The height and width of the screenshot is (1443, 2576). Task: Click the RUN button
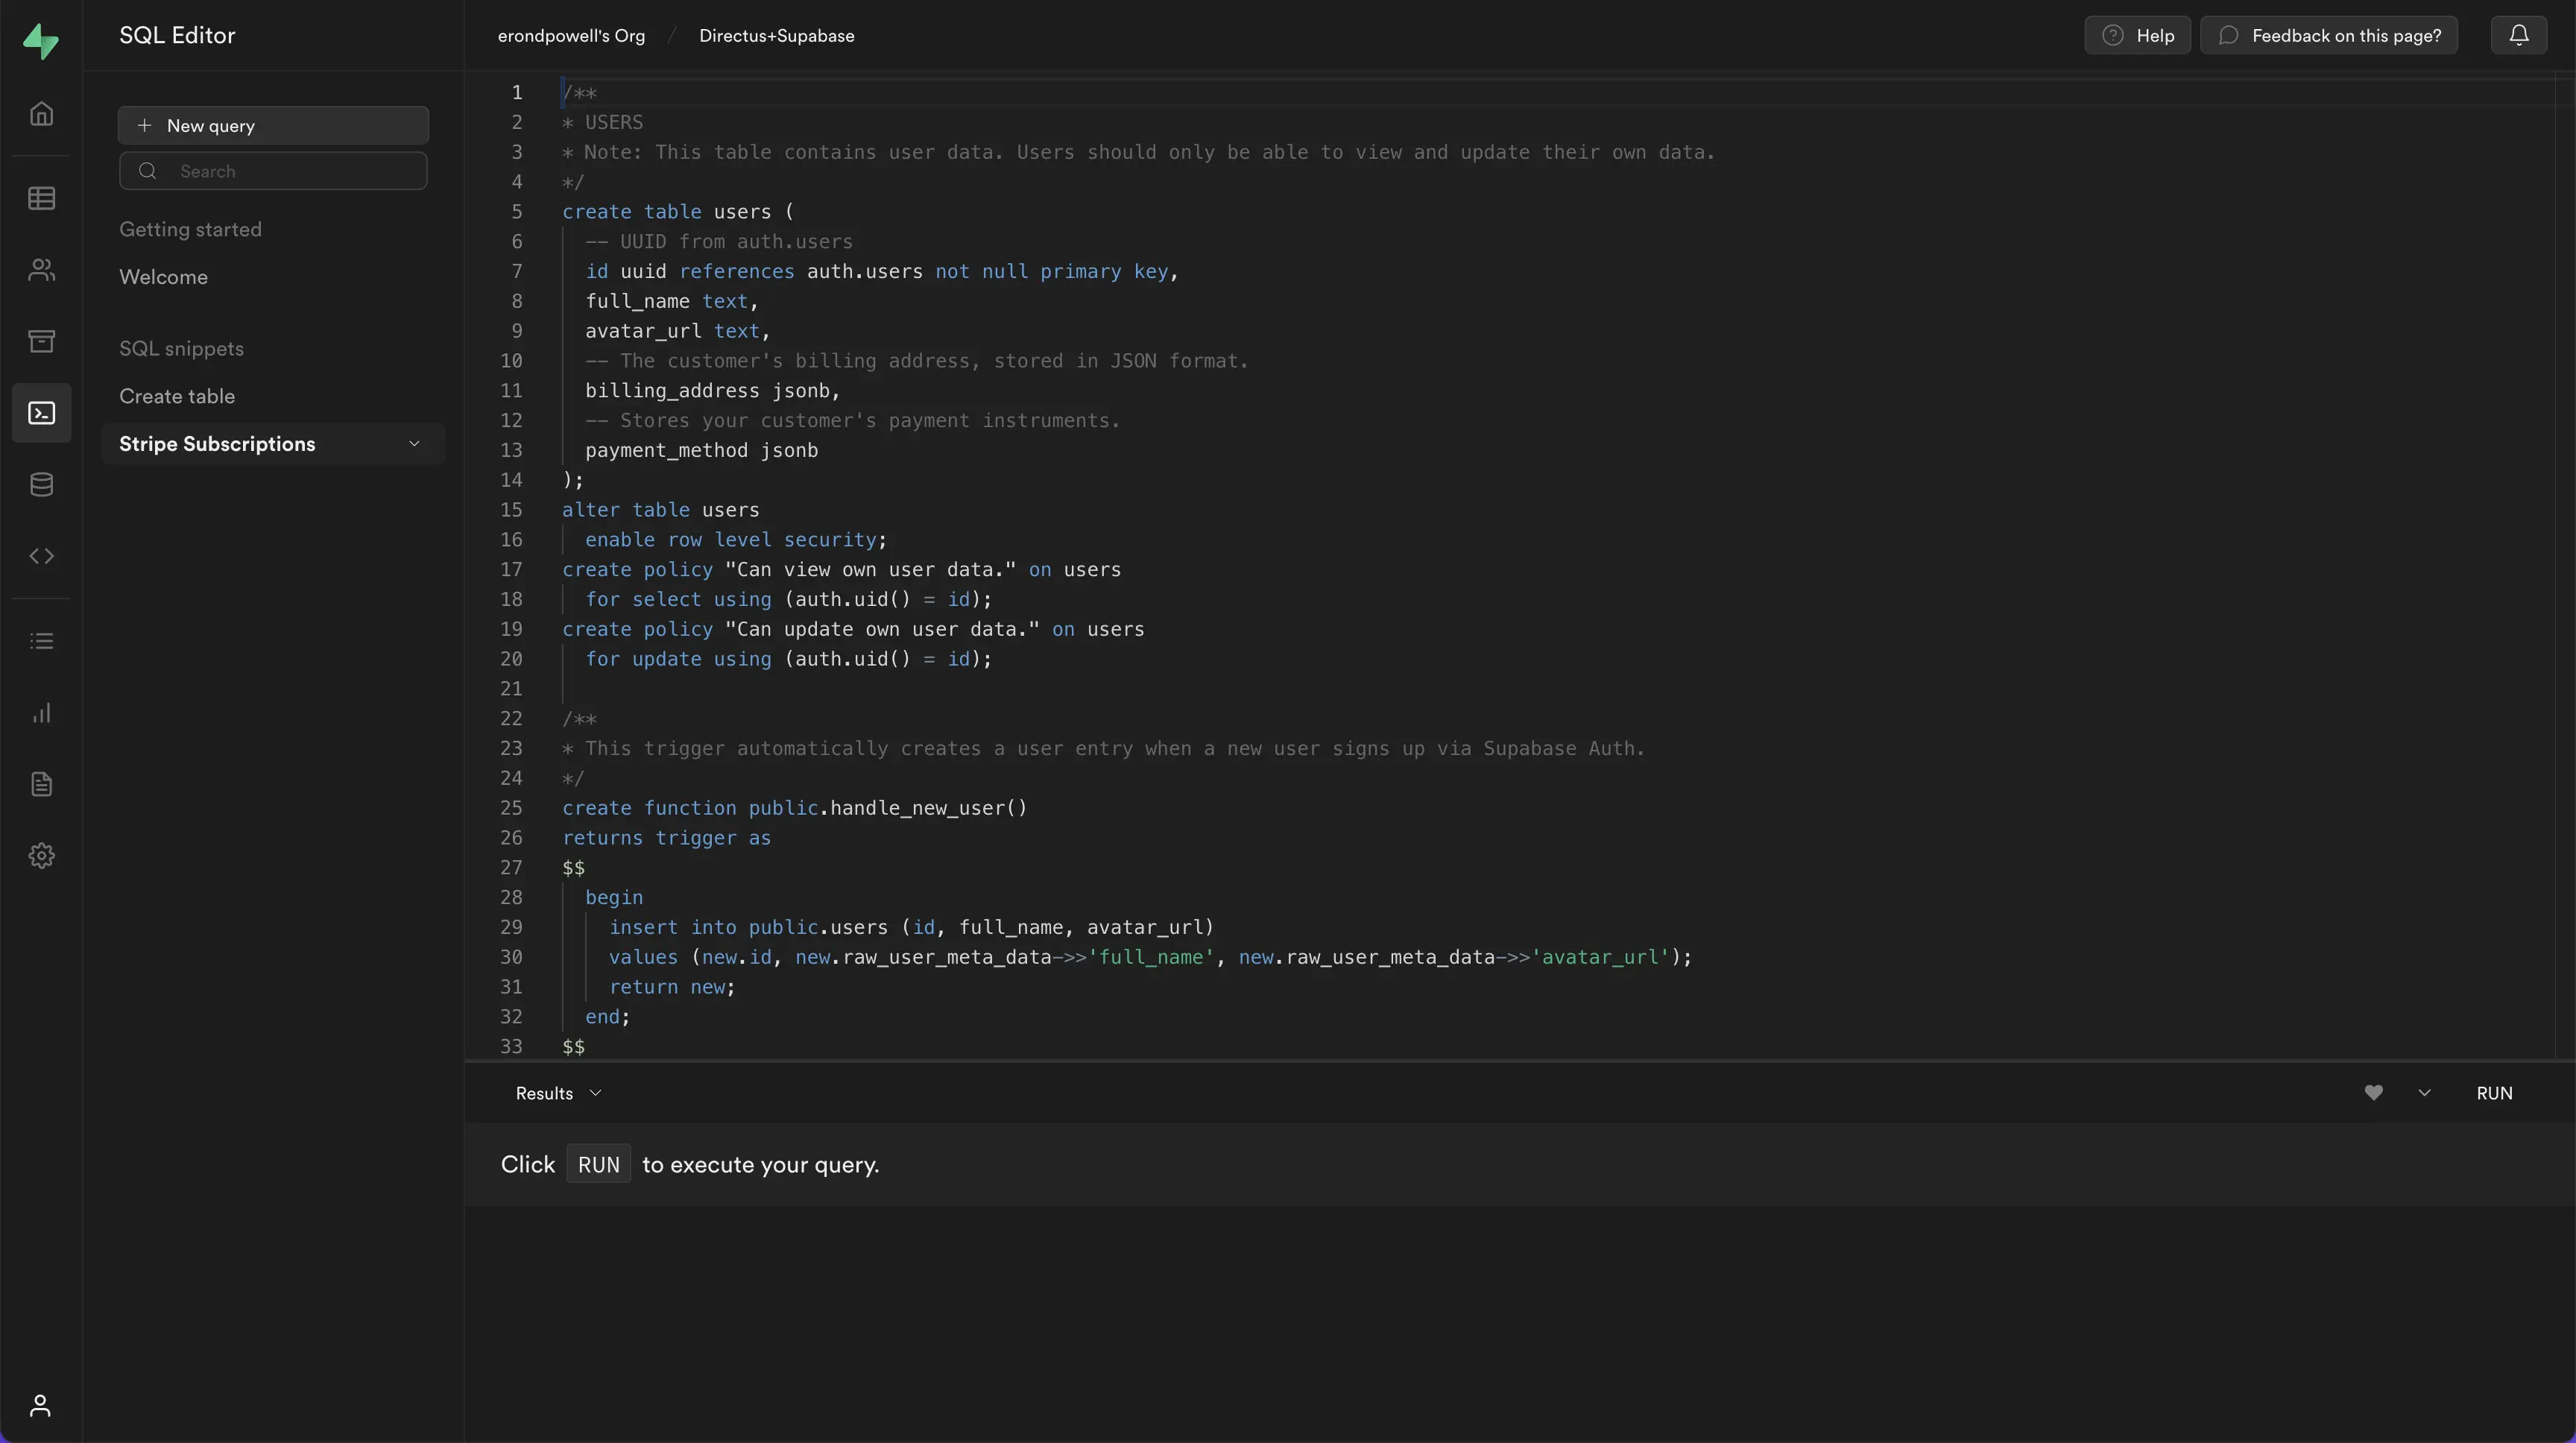point(2494,1093)
